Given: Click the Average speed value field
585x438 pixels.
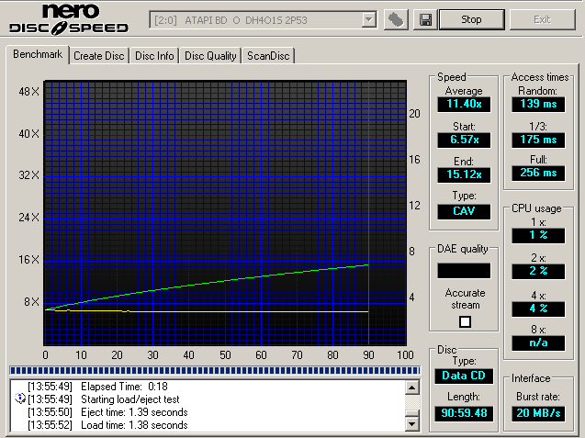Looking at the screenshot, I should click(464, 105).
